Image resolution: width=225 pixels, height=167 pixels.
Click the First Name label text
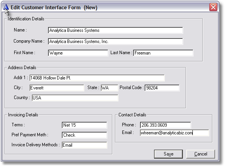tap(25, 53)
